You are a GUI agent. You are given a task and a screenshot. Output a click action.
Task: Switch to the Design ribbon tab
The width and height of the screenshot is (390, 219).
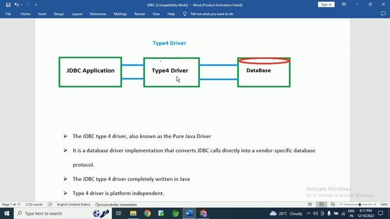[x=59, y=14]
